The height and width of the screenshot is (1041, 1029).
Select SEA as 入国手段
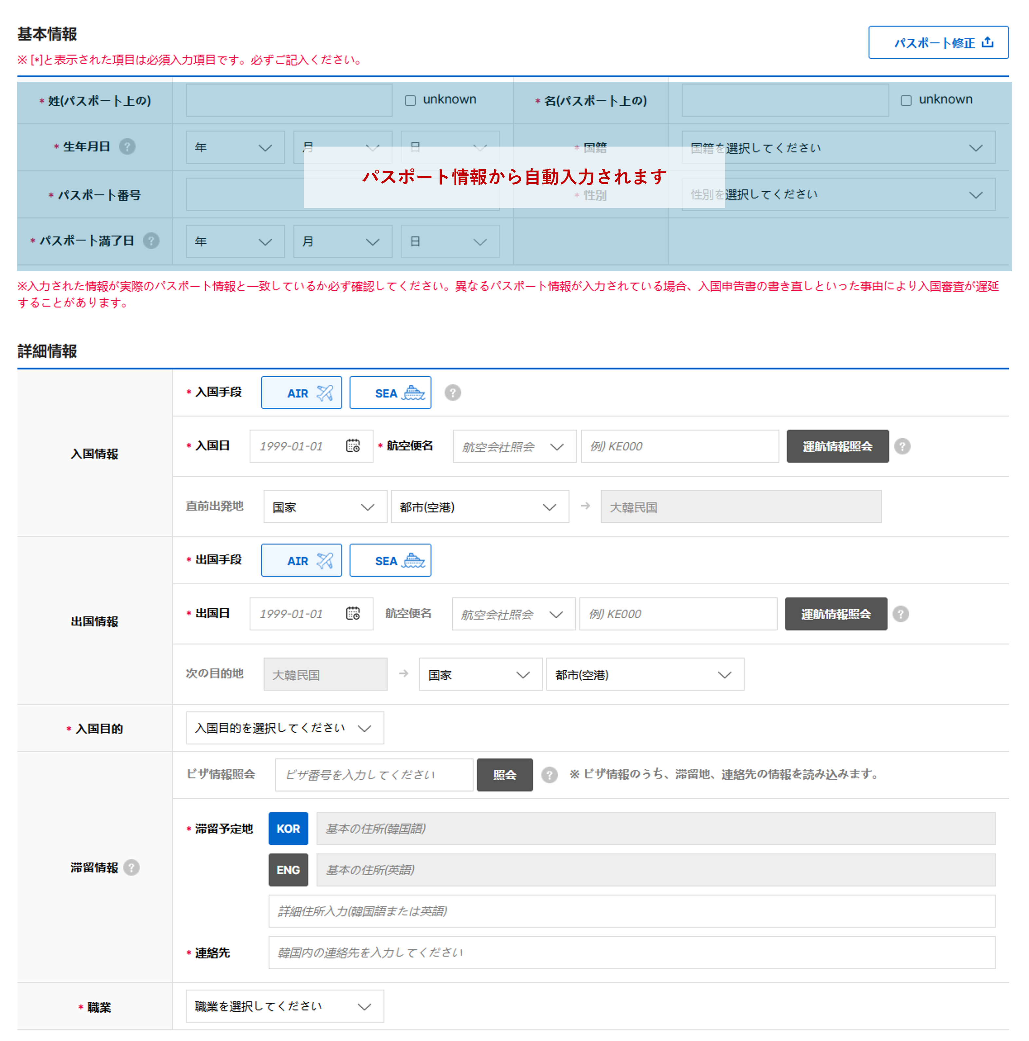tap(390, 393)
